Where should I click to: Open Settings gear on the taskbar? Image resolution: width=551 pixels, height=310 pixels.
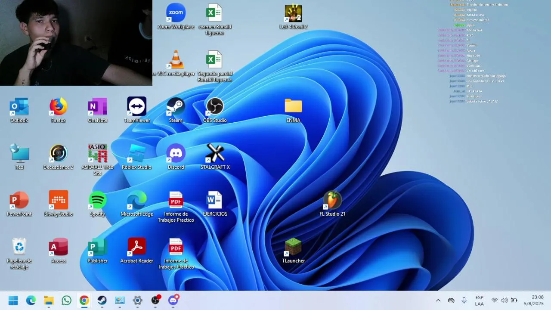coord(137,301)
